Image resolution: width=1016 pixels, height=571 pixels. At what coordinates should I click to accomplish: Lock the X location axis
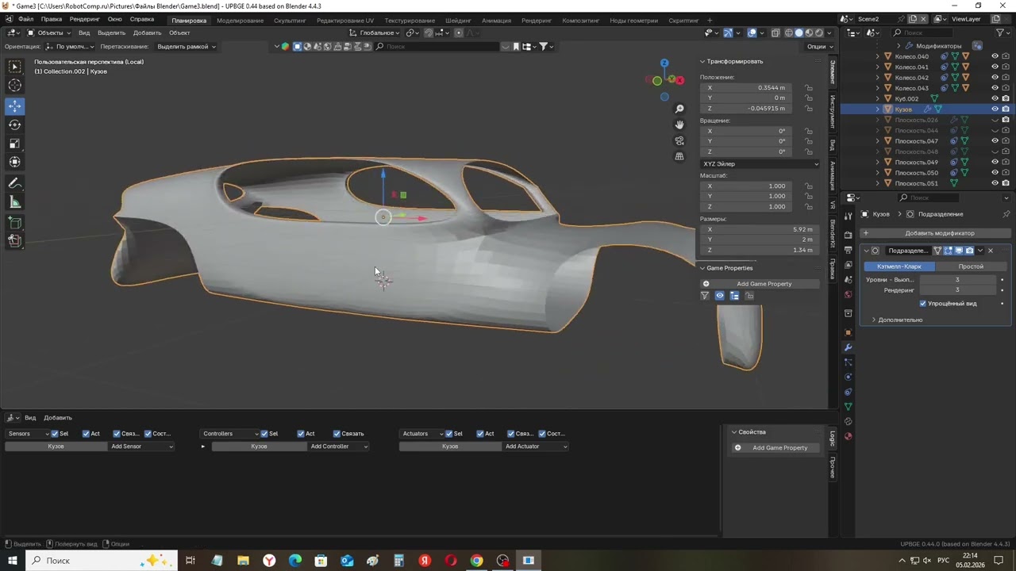(x=809, y=88)
